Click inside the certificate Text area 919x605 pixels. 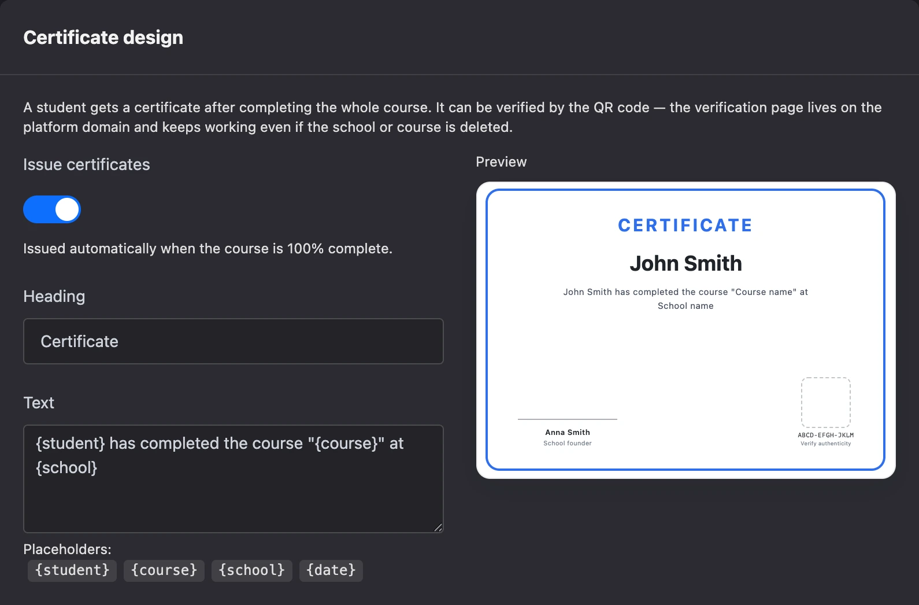pos(234,479)
